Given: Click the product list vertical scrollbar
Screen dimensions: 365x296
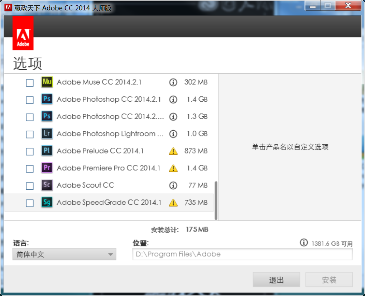Looking at the screenshot, I should coord(216,200).
